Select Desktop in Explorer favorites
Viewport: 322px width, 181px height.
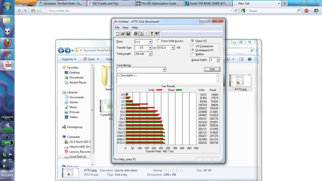click(x=74, y=72)
